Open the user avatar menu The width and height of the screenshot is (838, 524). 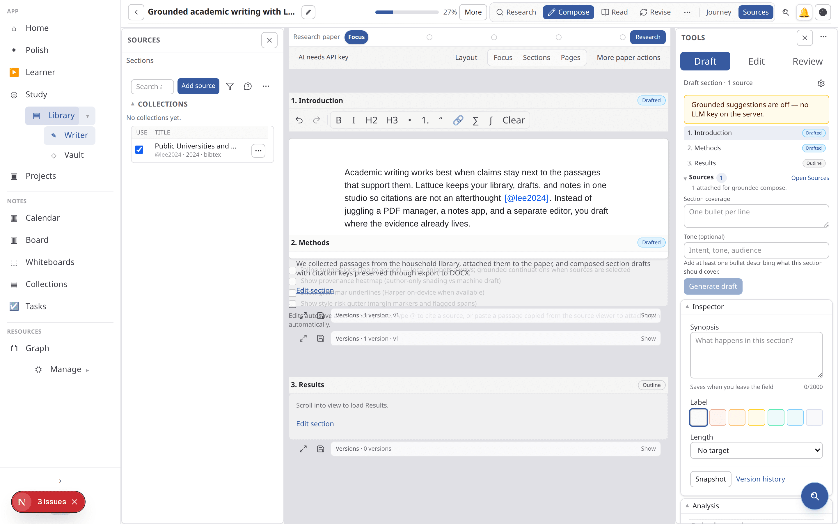click(x=823, y=12)
